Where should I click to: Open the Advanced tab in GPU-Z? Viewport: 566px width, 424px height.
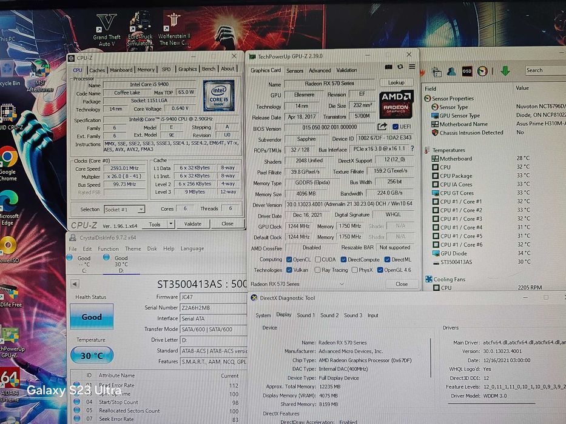(x=320, y=70)
